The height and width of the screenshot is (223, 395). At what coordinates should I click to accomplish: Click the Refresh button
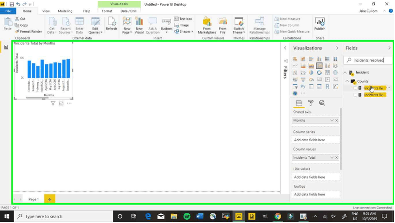pos(111,24)
